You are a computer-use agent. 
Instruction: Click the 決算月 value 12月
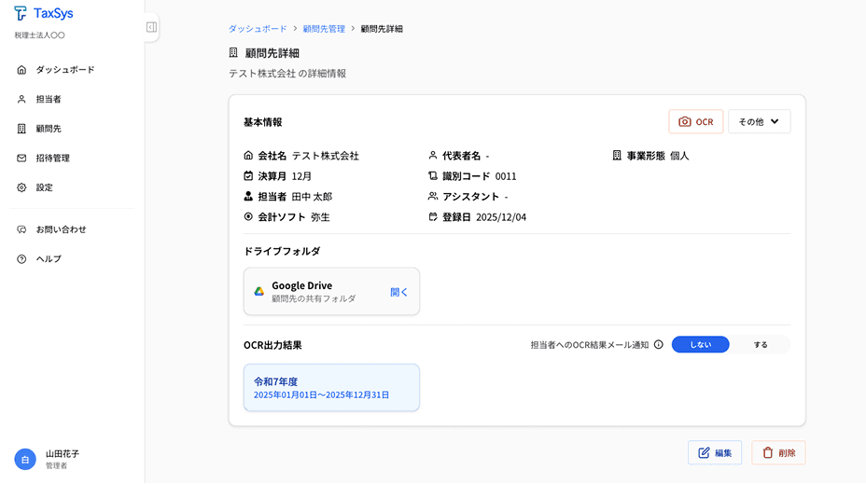click(301, 176)
